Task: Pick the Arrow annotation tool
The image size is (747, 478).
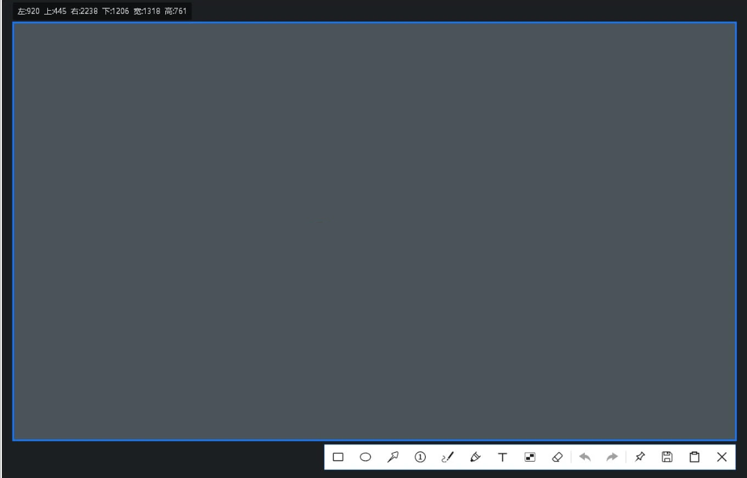Action: (x=391, y=457)
